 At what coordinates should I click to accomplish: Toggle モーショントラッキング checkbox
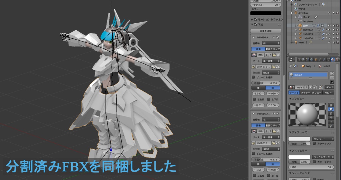[255, 19]
